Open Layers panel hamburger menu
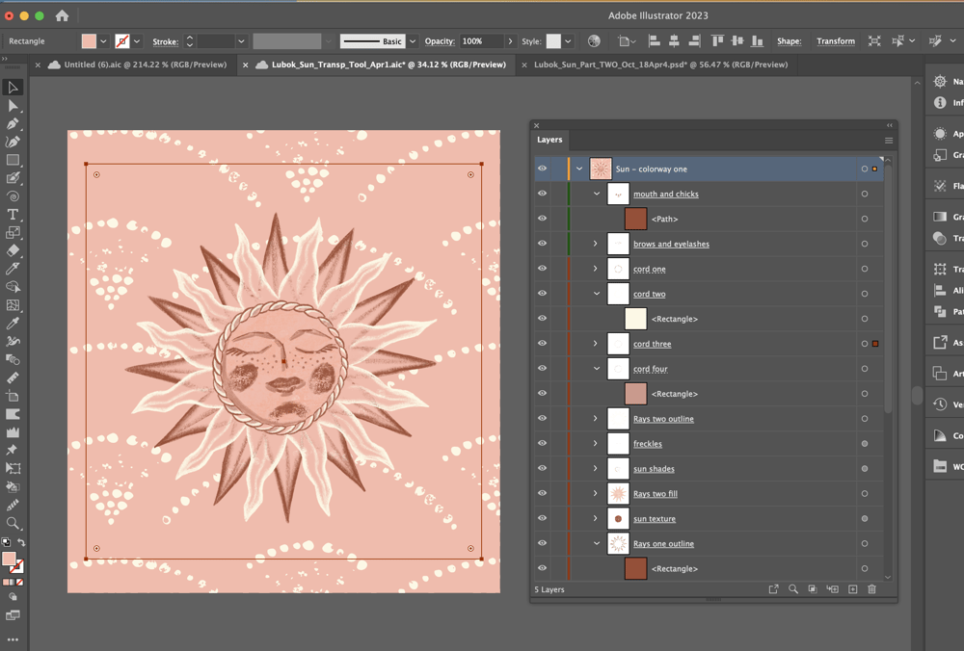 click(x=889, y=141)
